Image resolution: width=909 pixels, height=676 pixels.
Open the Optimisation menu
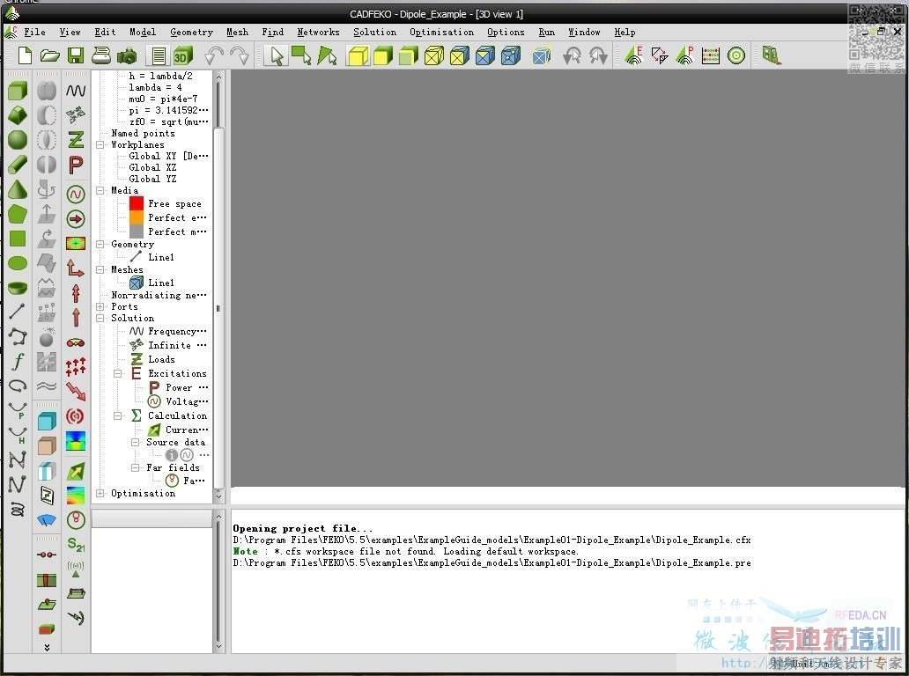(442, 33)
